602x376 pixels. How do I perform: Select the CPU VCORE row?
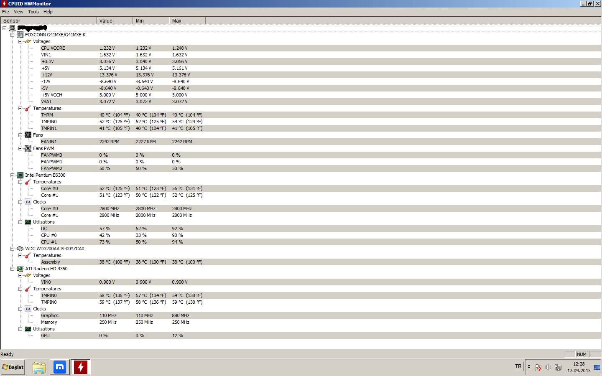coord(301,48)
